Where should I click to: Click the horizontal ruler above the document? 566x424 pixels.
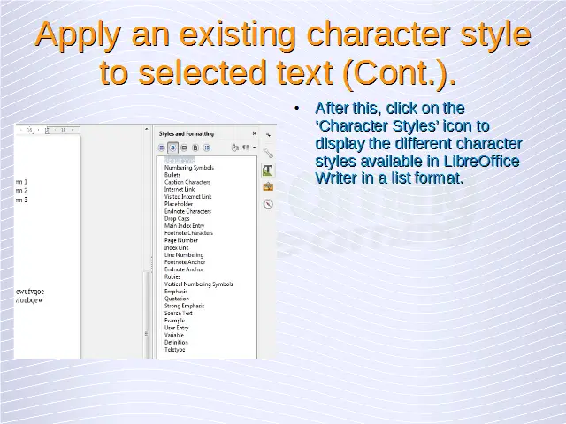53,130
